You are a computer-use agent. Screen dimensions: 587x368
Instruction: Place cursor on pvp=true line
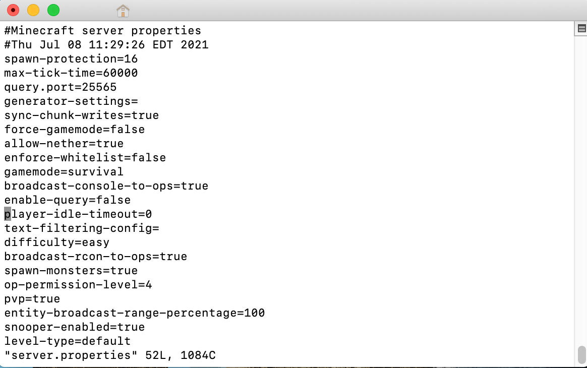tap(32, 299)
